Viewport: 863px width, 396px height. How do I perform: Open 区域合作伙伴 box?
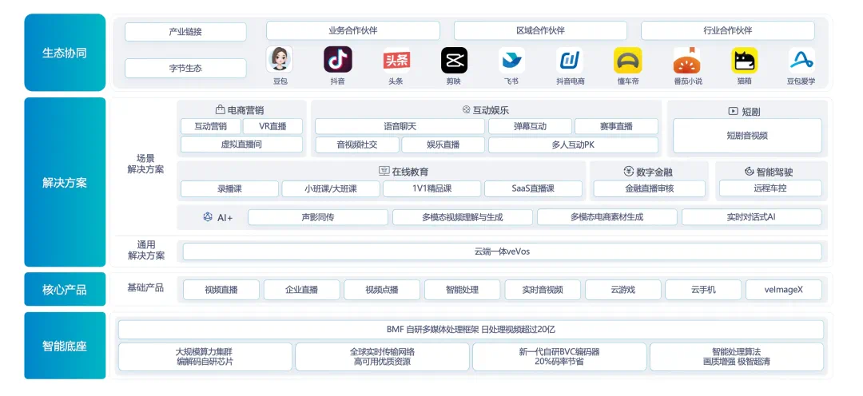pyautogui.click(x=540, y=30)
